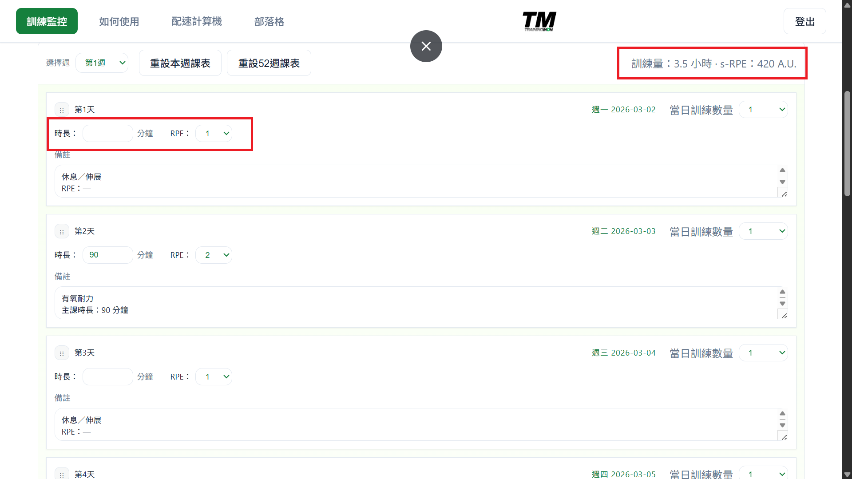Click the 登出 logout button
This screenshot has width=852, height=479.
[x=804, y=21]
